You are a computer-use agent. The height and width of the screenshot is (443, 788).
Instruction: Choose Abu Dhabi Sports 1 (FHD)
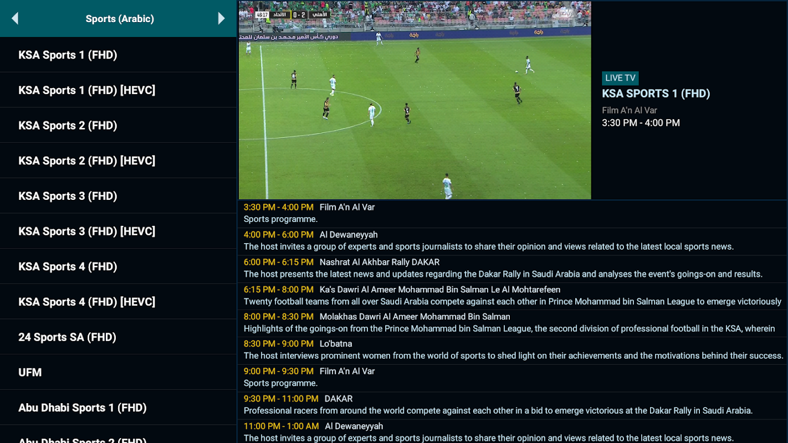coord(118,408)
